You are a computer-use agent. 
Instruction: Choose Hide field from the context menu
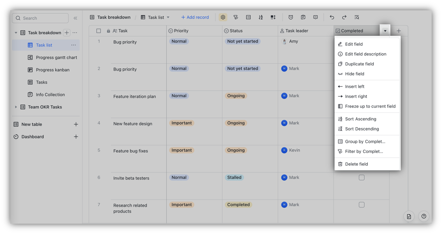click(355, 74)
